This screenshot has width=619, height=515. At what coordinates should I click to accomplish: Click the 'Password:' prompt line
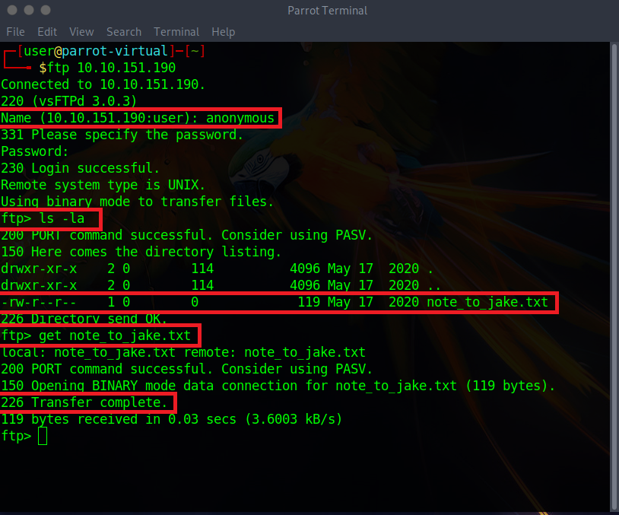(x=35, y=151)
